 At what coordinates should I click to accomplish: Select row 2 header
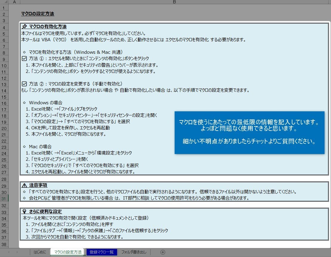coord(4,14)
